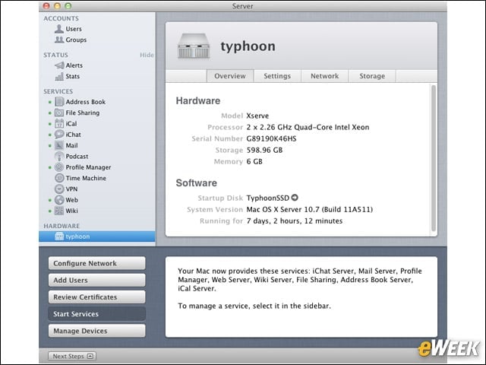486x365 pixels.
Task: Select the Time Machine clock icon
Action: (x=59, y=178)
